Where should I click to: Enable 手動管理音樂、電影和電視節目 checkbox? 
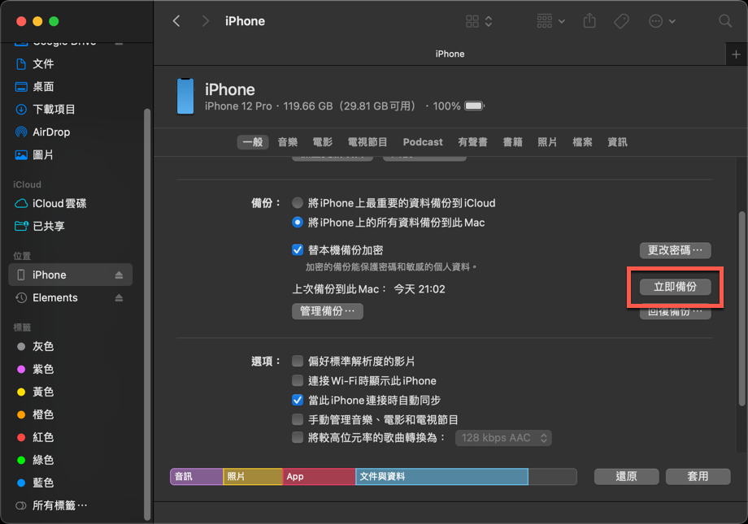pyautogui.click(x=298, y=419)
